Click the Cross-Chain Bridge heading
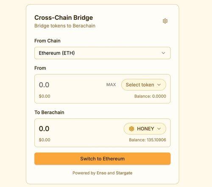 64,18
